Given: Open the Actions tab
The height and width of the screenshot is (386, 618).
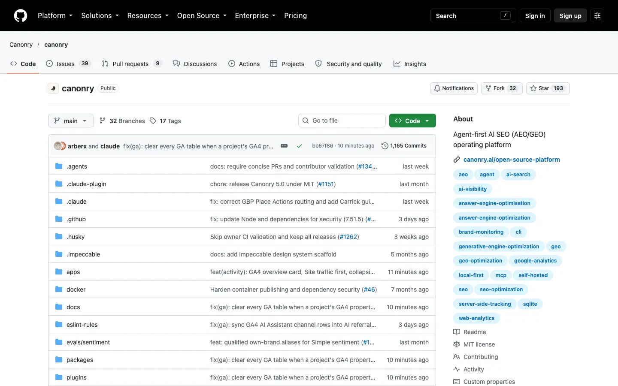Looking at the screenshot, I should (244, 64).
